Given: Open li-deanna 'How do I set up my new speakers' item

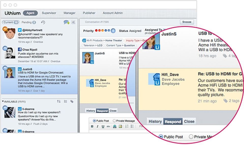Looking at the screenshot, I should (39, 116).
